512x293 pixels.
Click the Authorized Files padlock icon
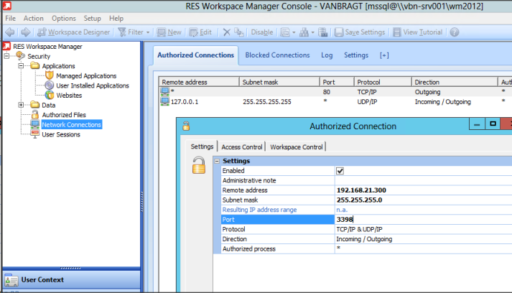[35, 115]
